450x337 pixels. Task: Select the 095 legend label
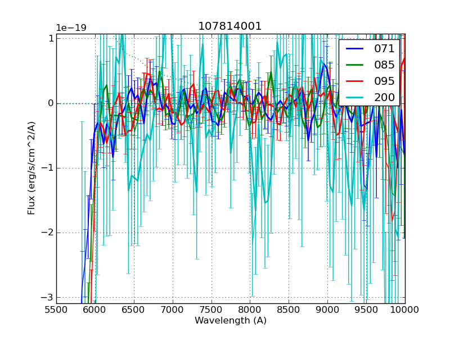[384, 81]
